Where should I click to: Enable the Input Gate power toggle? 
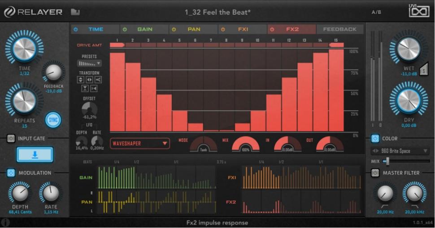11,138
